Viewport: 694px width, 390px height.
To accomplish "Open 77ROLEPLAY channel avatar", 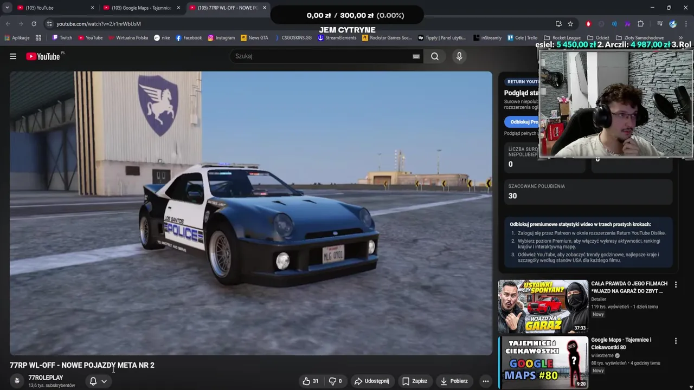I will (x=17, y=381).
